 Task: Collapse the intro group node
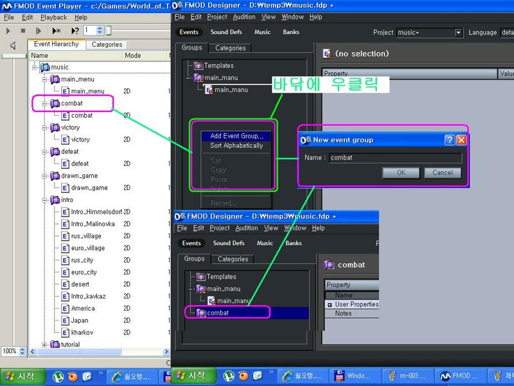pos(44,200)
